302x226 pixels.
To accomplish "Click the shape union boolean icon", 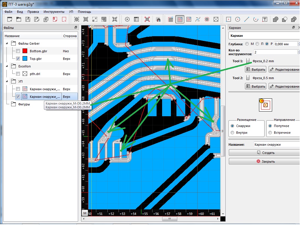I will pos(276,19).
